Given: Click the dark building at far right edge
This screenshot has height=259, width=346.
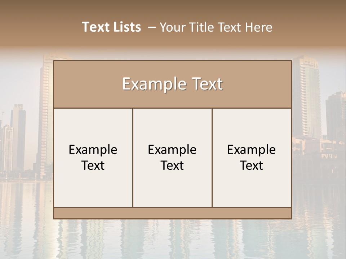Looking at the screenshot, I should pos(336,115).
